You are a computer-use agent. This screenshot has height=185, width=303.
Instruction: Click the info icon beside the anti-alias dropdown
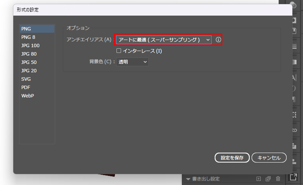point(218,40)
